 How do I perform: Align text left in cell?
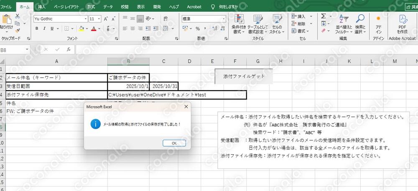[x=125, y=28]
